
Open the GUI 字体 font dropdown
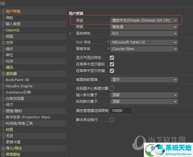pos(144,43)
